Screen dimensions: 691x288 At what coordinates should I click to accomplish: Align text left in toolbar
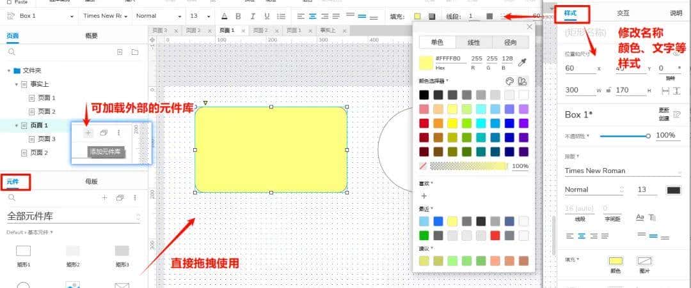point(301,16)
